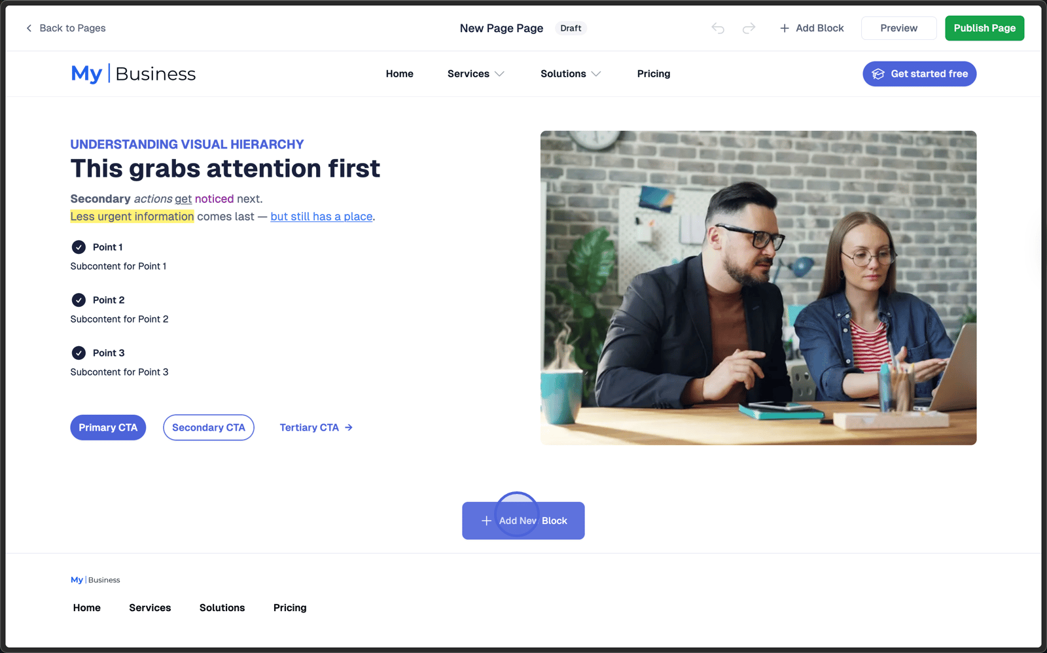Follow the 'but still has a place' link

coord(321,217)
